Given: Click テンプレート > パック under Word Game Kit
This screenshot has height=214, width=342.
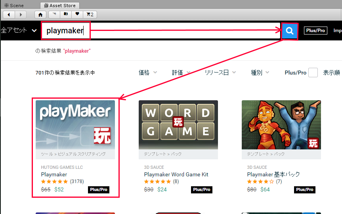Looking at the screenshot, I should (x=163, y=154).
